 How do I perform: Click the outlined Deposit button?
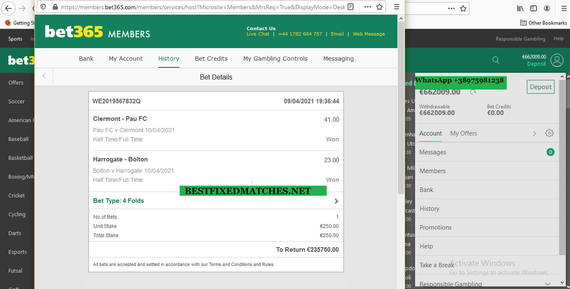coord(541,87)
